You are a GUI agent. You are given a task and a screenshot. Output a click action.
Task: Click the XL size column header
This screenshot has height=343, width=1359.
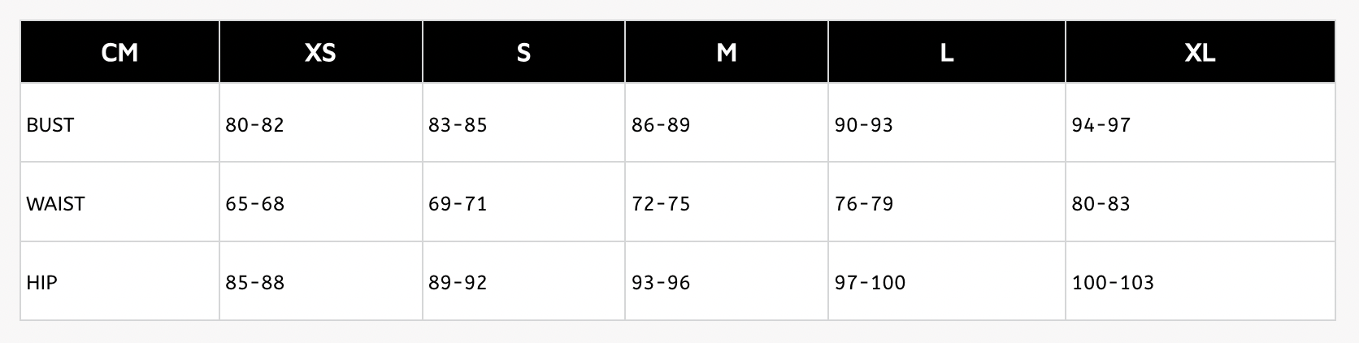coord(1200,53)
